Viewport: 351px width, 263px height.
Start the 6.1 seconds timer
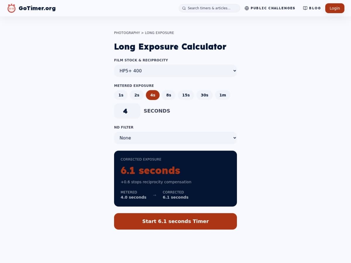pyautogui.click(x=175, y=221)
